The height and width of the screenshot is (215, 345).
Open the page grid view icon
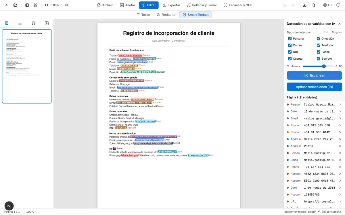click(x=36, y=5)
